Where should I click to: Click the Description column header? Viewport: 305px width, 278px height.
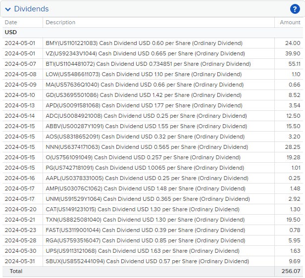[x=60, y=22]
